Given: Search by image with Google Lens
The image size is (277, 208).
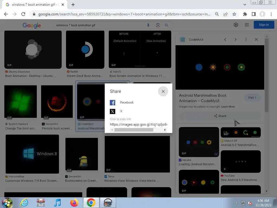Looking at the screenshot, I should [158, 25].
